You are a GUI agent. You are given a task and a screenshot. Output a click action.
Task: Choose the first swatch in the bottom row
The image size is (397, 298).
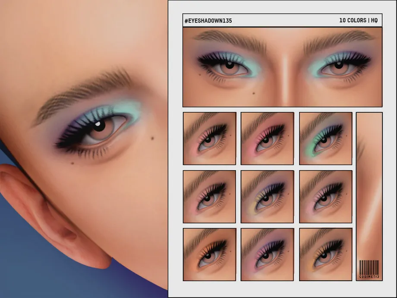(209, 254)
